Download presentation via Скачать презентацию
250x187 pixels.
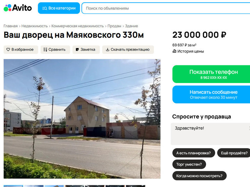point(128,50)
